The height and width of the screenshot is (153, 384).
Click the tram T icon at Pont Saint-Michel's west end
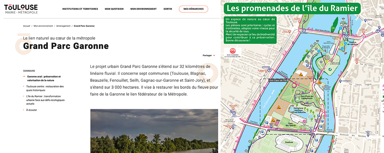pyautogui.click(x=304, y=31)
